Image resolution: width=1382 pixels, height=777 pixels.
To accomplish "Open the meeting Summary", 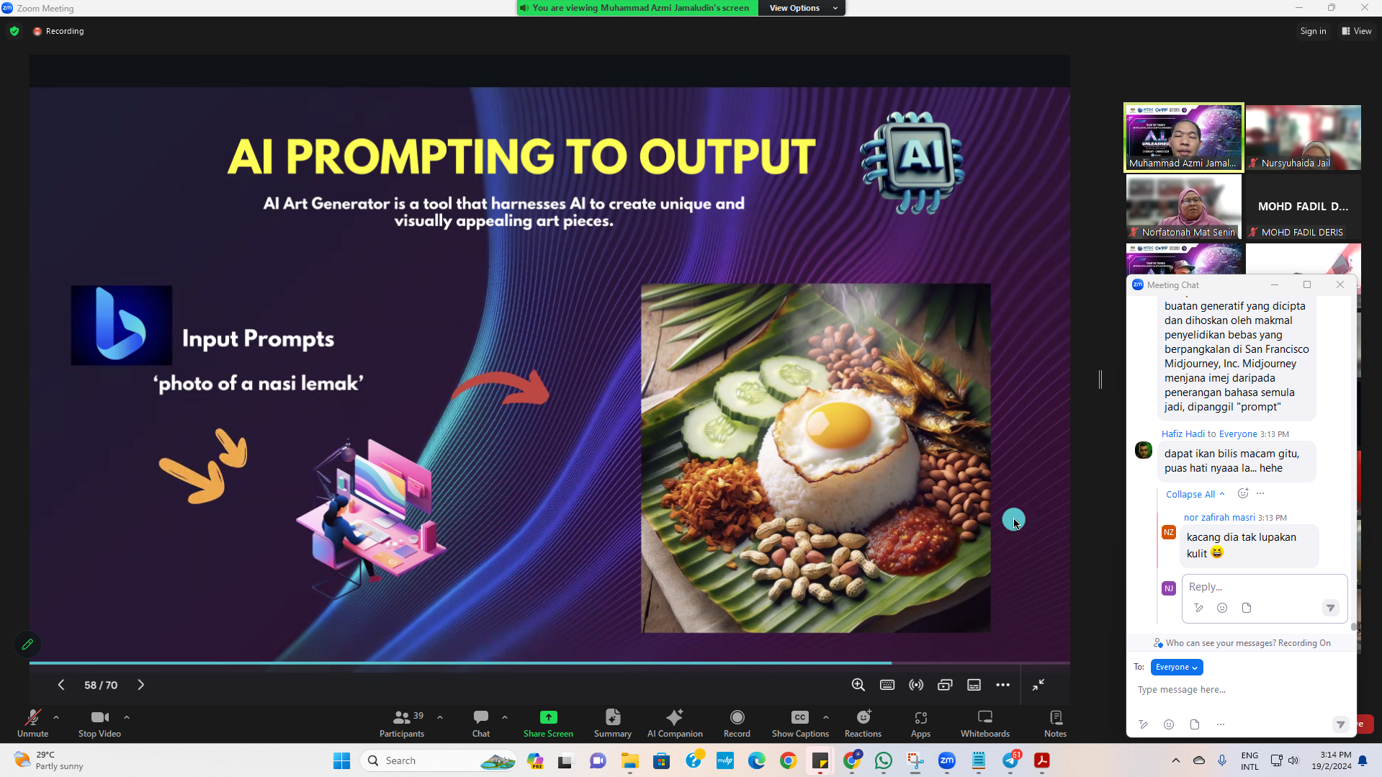I will 612,723.
